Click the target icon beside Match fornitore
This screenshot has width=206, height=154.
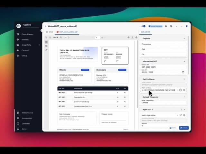184,90
